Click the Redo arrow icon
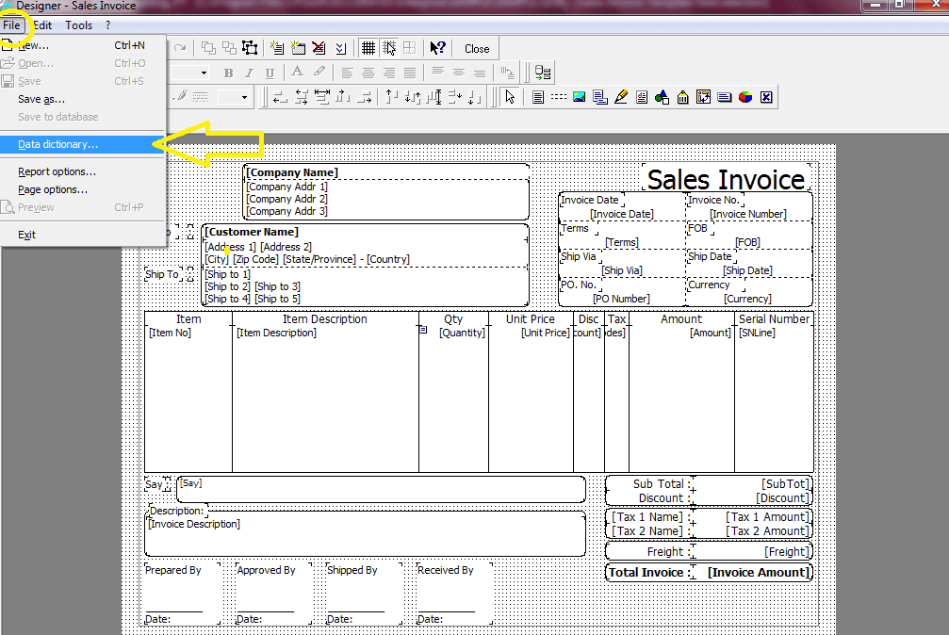 click(180, 48)
